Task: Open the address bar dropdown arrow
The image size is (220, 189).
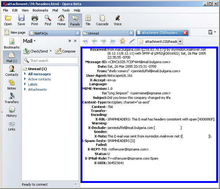Action: click(180, 42)
